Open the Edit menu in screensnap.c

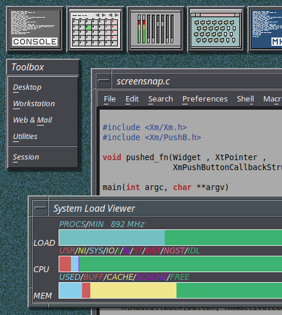[132, 99]
